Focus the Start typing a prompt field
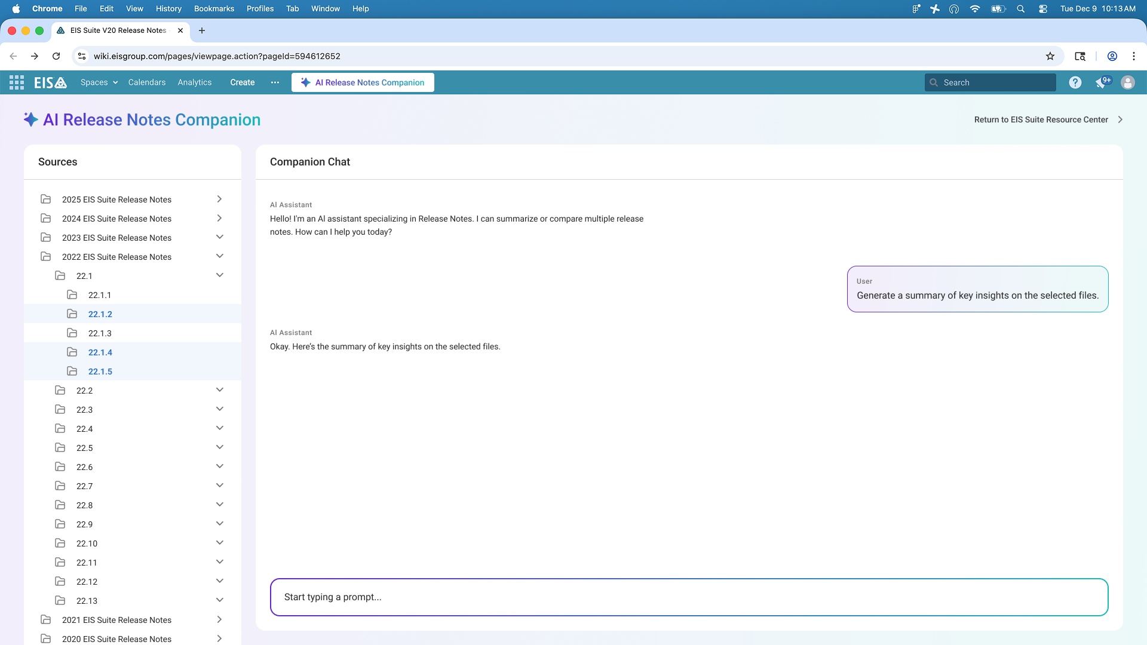The image size is (1147, 645). click(x=689, y=597)
